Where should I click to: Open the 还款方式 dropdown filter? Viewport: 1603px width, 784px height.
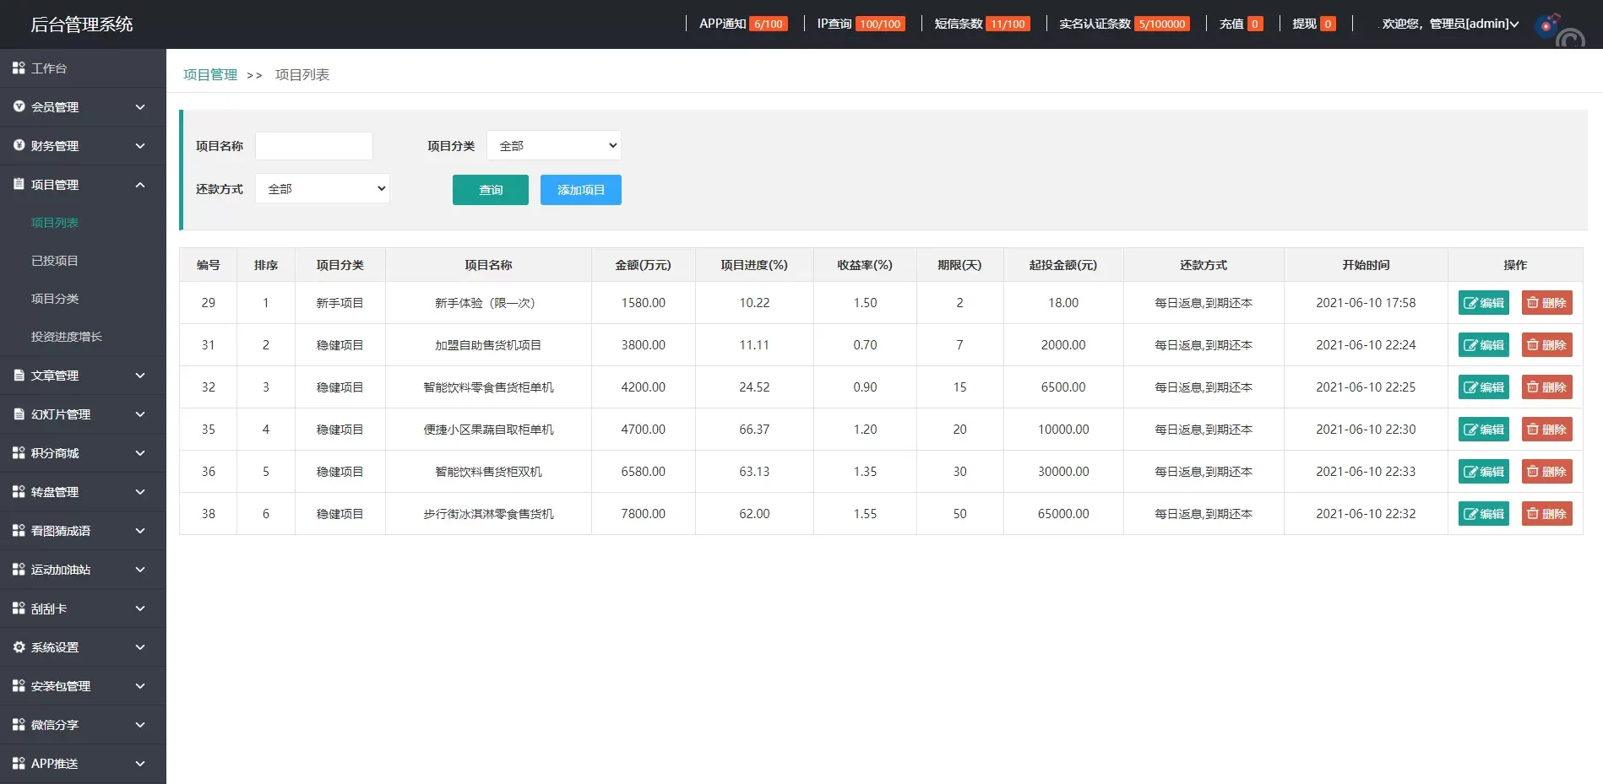(x=323, y=188)
